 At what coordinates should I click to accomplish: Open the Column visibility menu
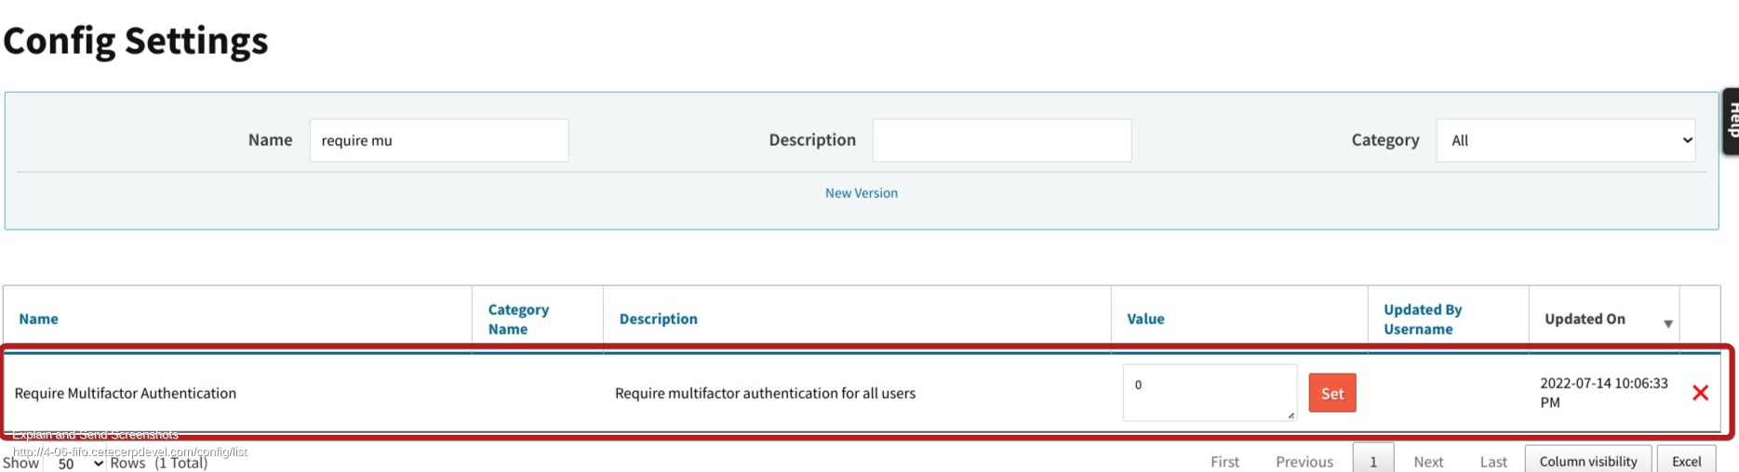point(1588,461)
